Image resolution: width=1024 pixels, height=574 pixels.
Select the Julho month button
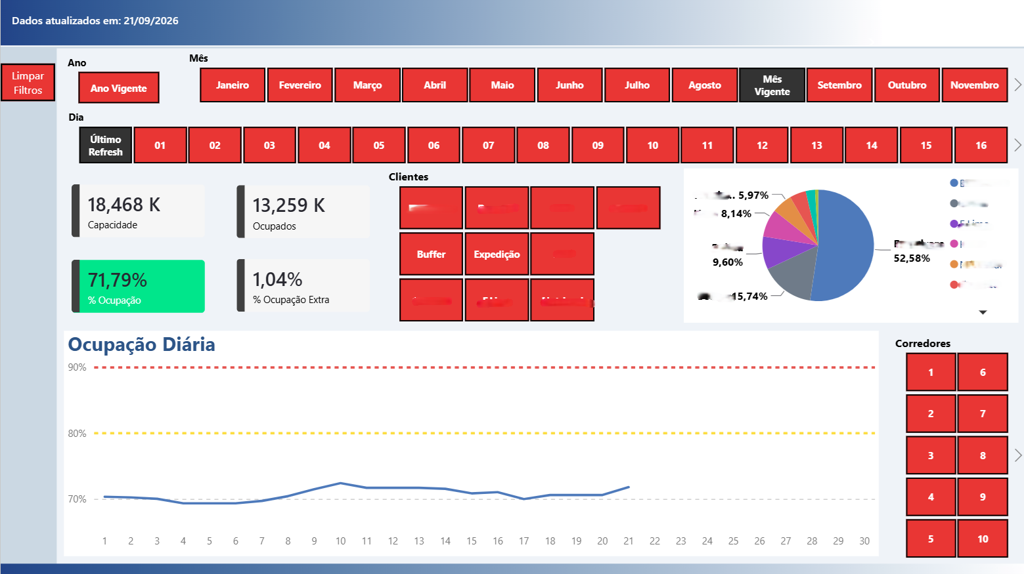click(x=637, y=85)
